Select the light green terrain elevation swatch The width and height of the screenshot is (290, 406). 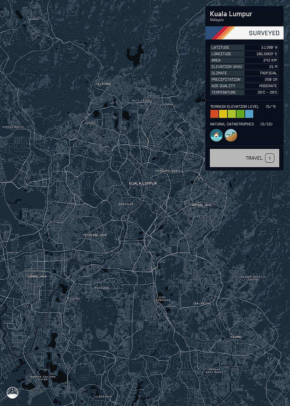coord(232,114)
